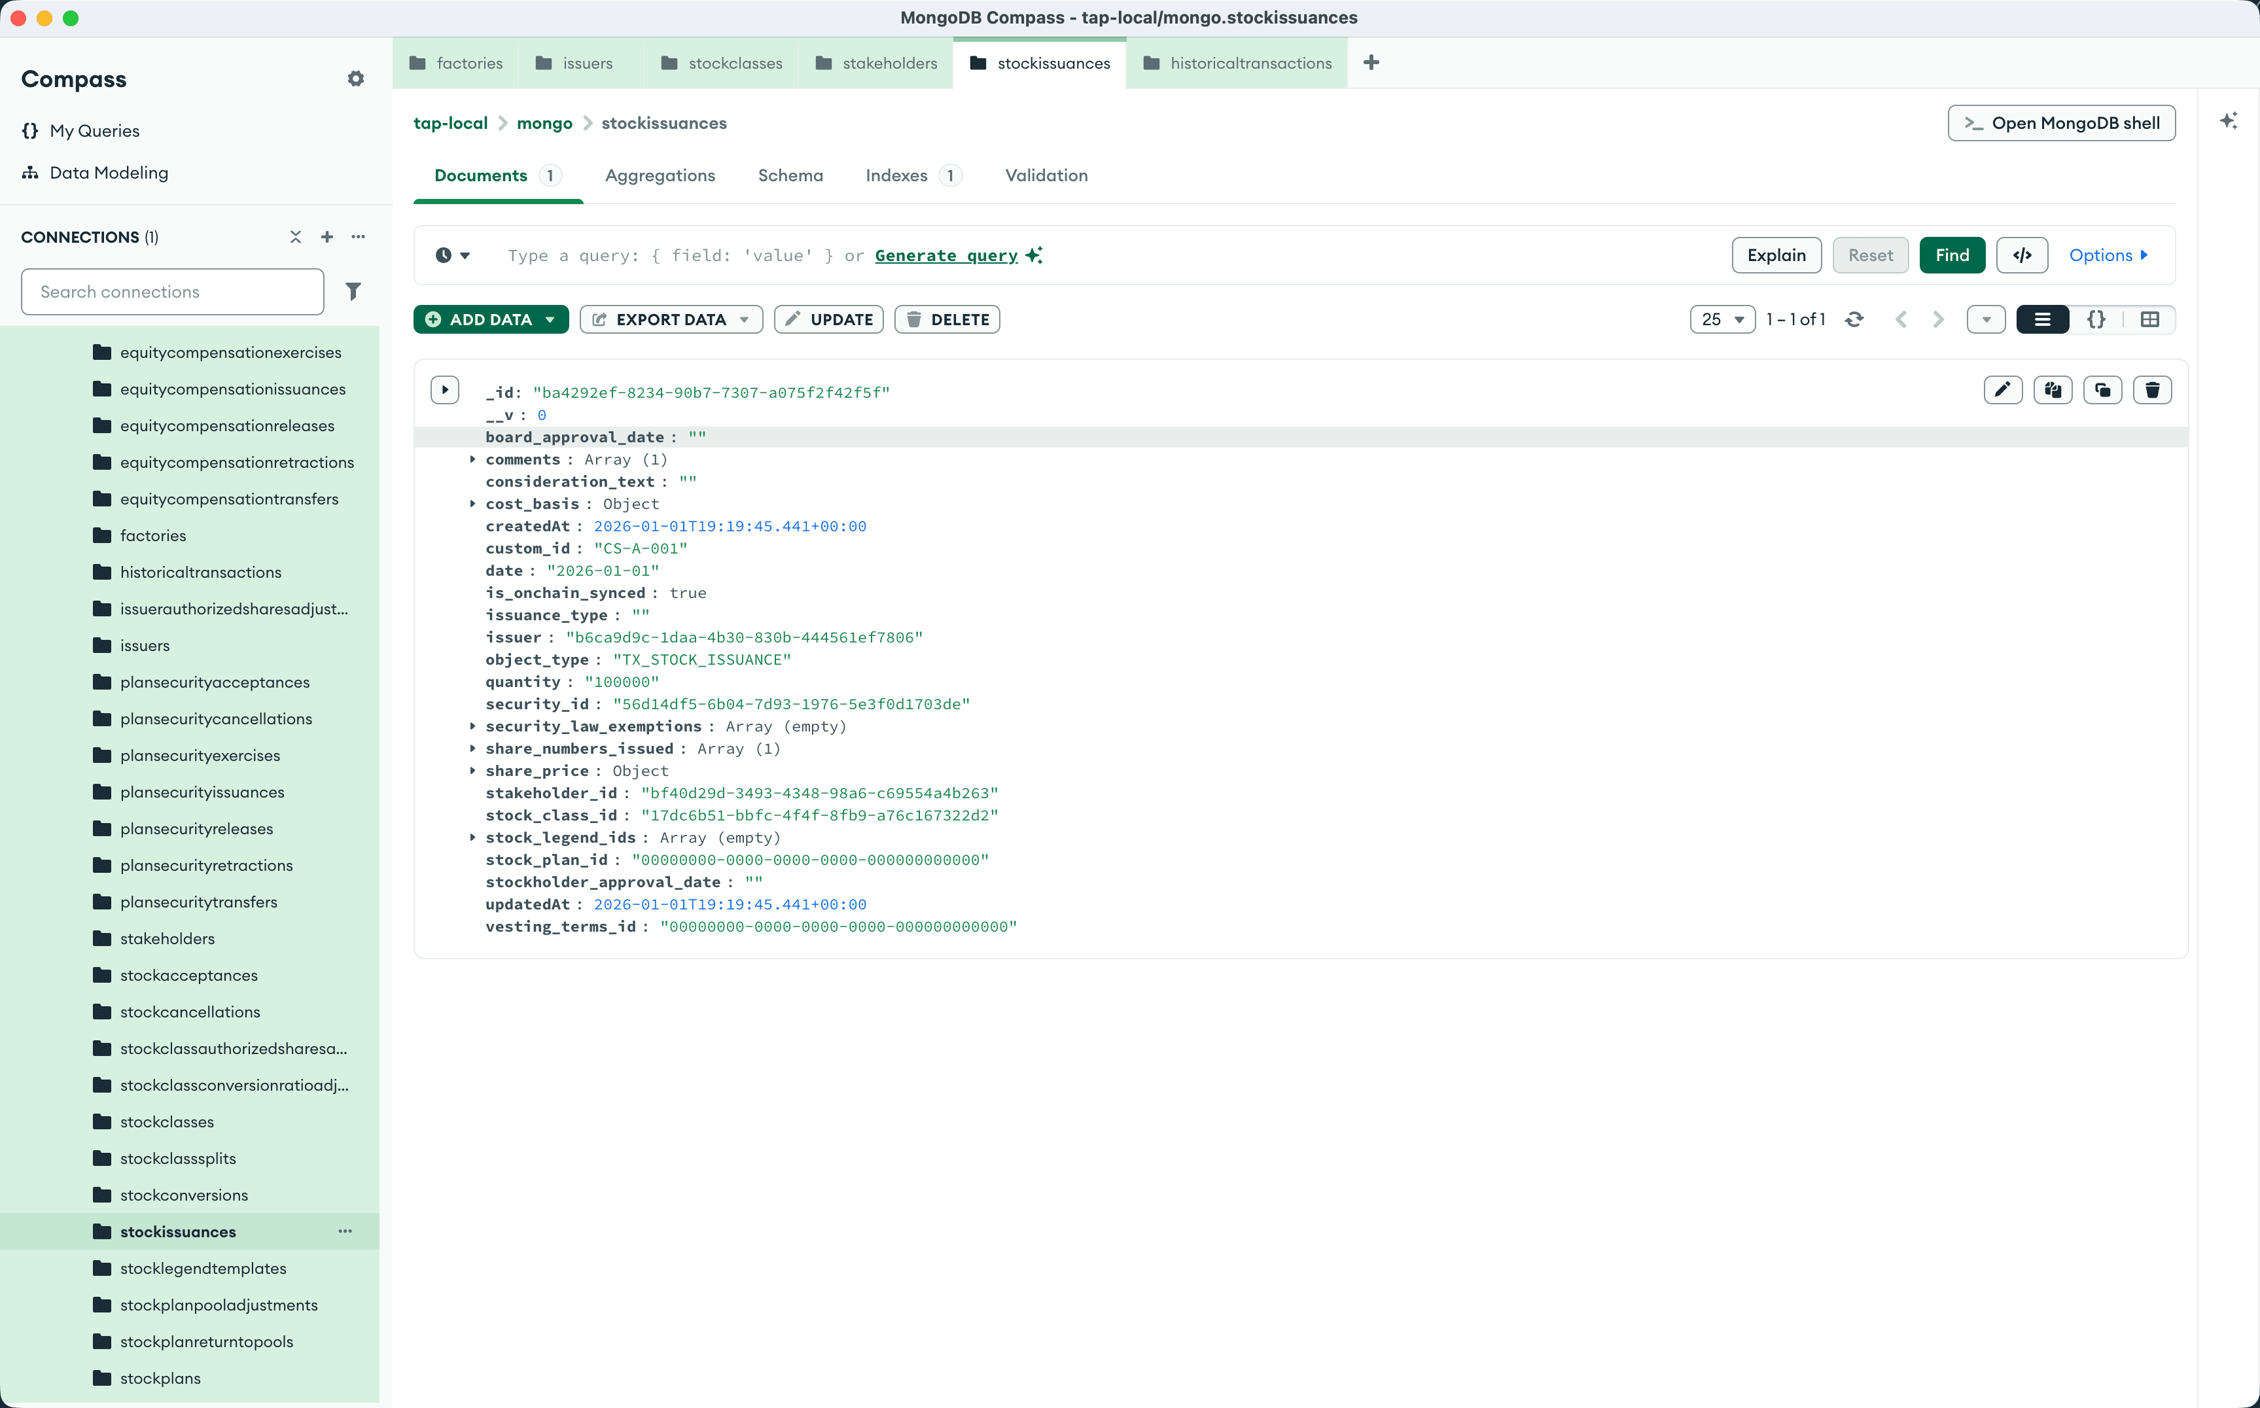The image size is (2260, 1408).
Task: Click the edit document pencil icon
Action: (2002, 389)
